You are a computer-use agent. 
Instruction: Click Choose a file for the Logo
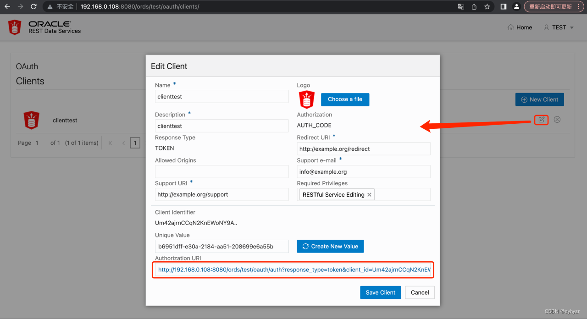(345, 99)
